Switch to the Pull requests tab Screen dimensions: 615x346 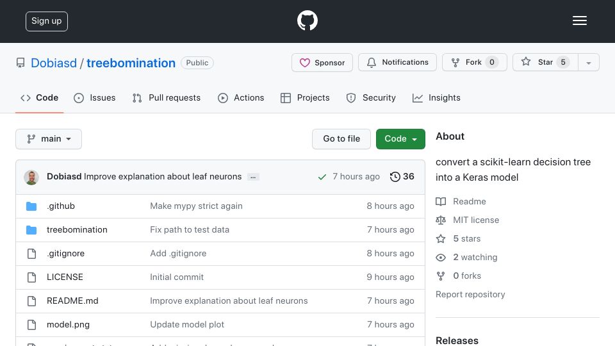(x=167, y=97)
